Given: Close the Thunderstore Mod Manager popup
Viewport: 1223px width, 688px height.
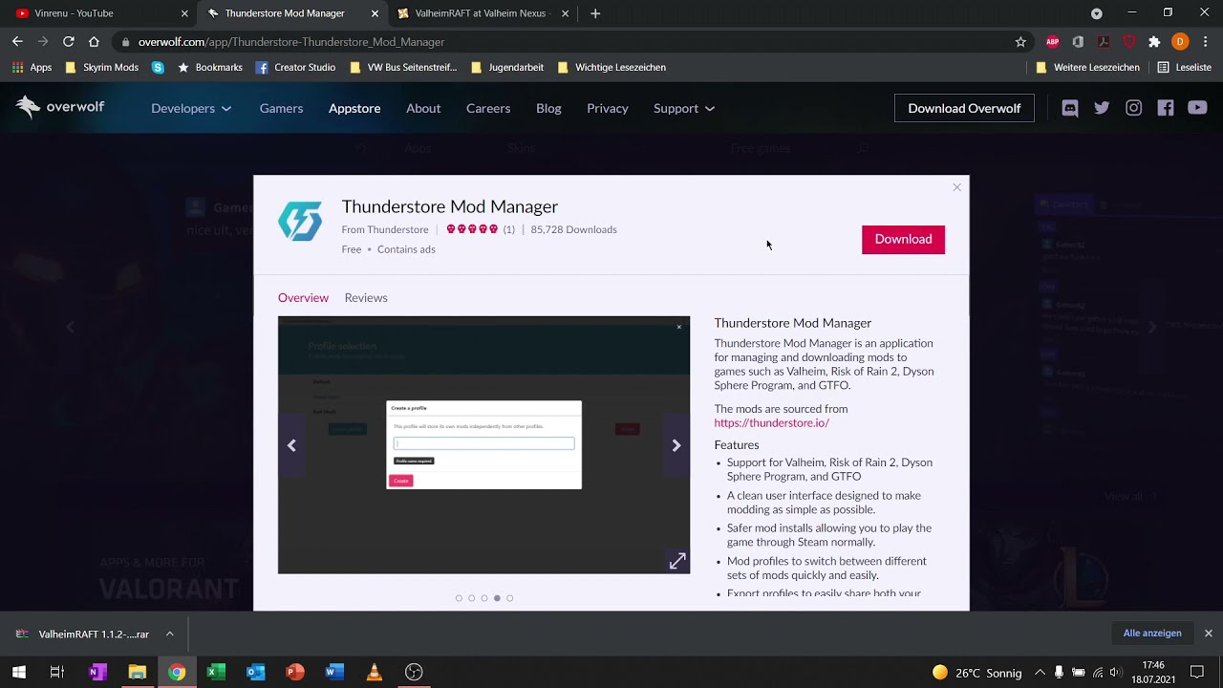Looking at the screenshot, I should (x=956, y=187).
